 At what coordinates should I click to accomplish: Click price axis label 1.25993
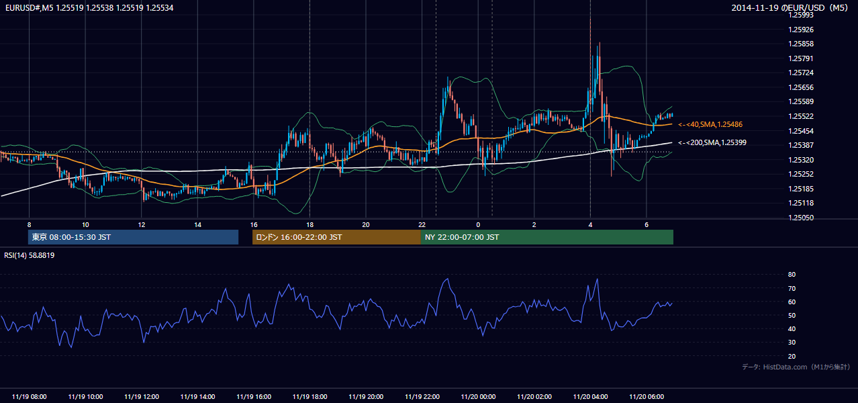click(801, 15)
